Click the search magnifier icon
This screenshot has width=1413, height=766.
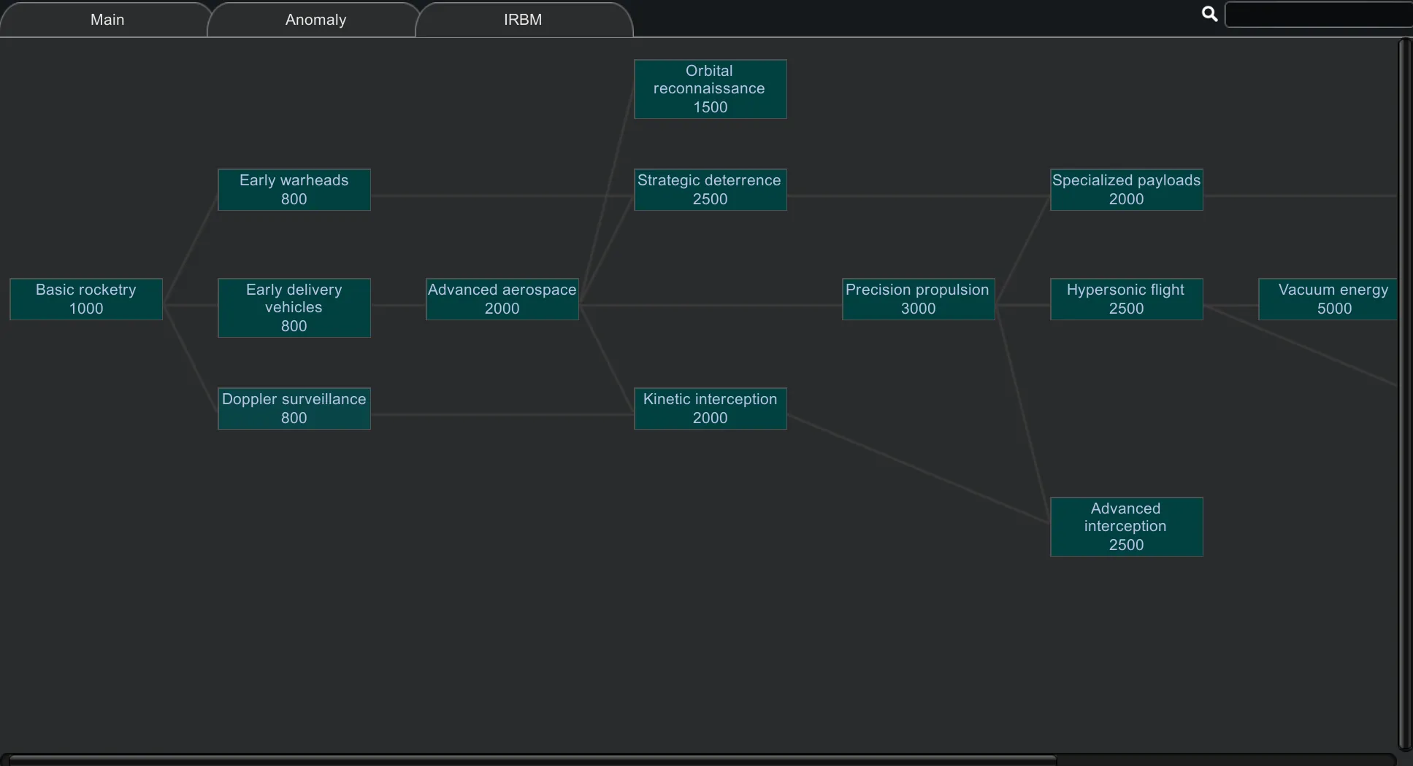coord(1209,14)
